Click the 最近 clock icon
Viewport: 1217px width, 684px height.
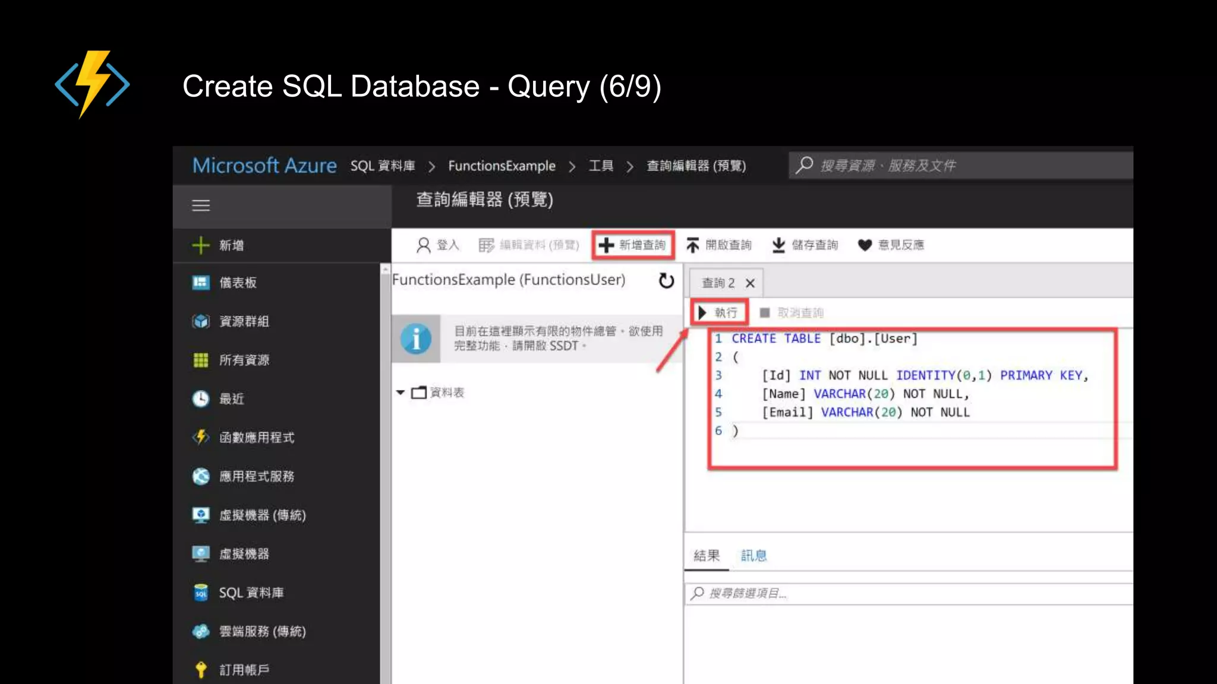point(201,398)
